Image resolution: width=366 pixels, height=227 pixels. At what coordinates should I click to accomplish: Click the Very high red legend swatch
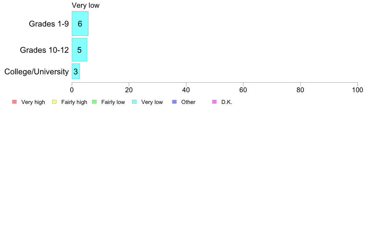pyautogui.click(x=14, y=102)
